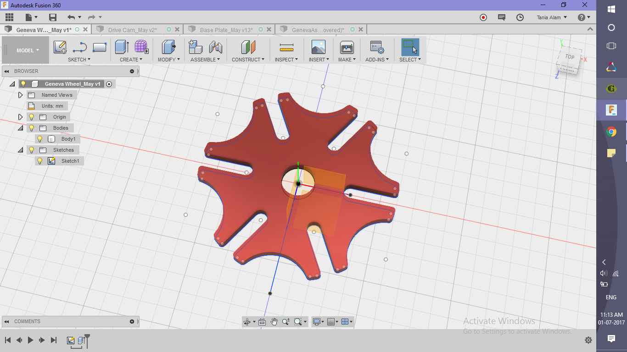Select the Measure ruler tool

coord(286,47)
